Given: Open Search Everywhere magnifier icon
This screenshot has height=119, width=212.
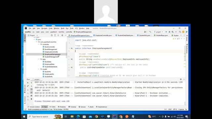Looking at the screenshot, I should [180, 32].
